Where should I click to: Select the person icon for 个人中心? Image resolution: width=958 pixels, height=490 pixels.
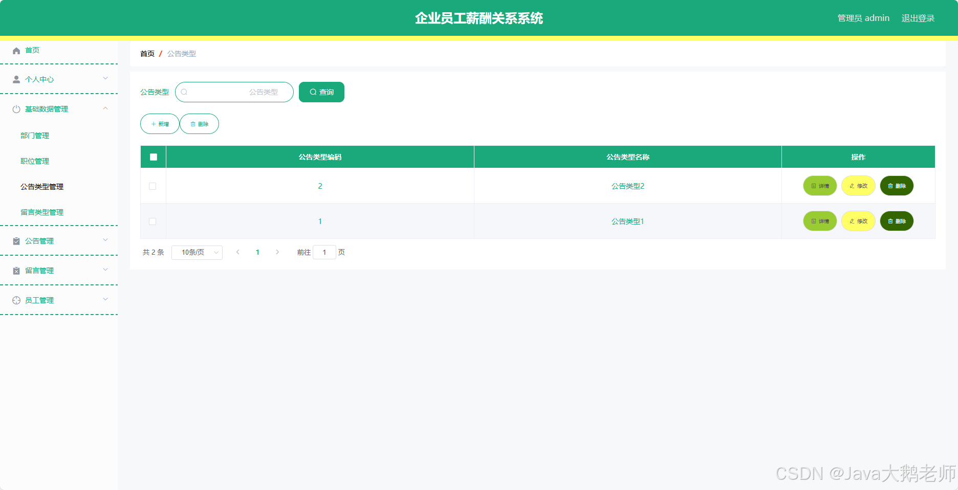point(15,79)
